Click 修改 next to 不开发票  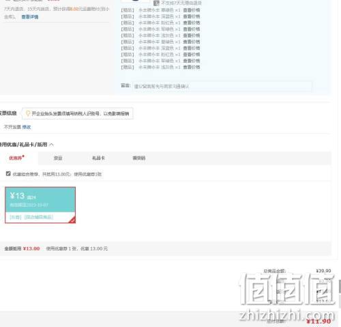(x=27, y=127)
